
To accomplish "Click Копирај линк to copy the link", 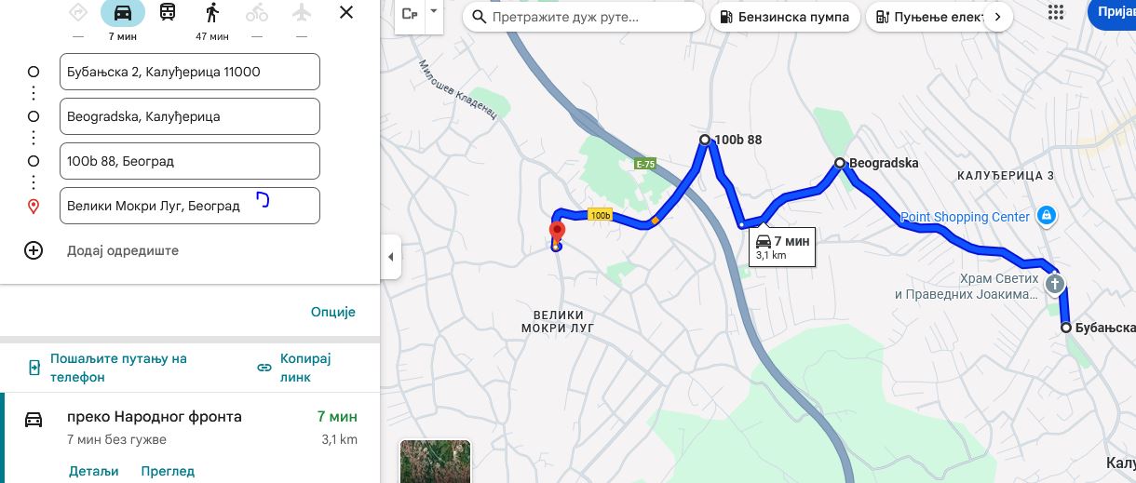I will point(294,368).
